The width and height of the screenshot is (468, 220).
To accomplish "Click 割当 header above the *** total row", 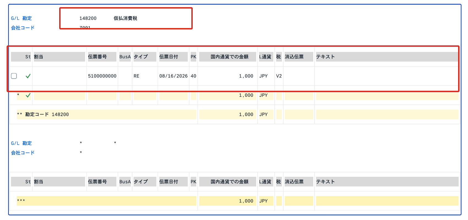I will click(x=59, y=182).
